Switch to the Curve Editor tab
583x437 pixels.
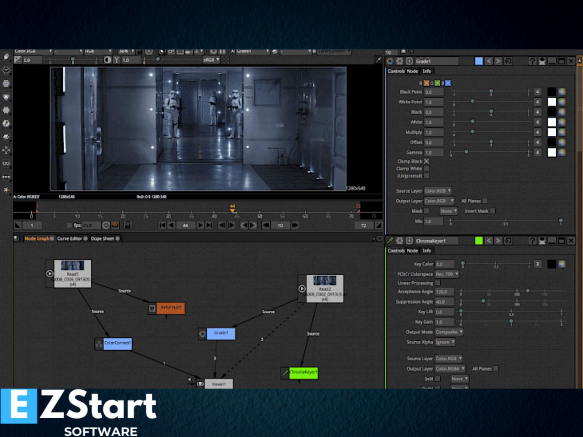70,239
